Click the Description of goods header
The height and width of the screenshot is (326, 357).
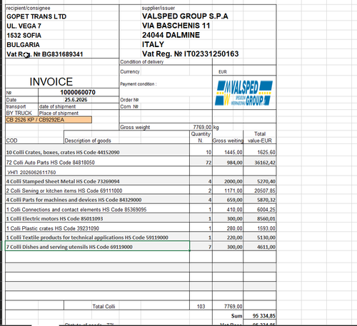pyautogui.click(x=88, y=141)
